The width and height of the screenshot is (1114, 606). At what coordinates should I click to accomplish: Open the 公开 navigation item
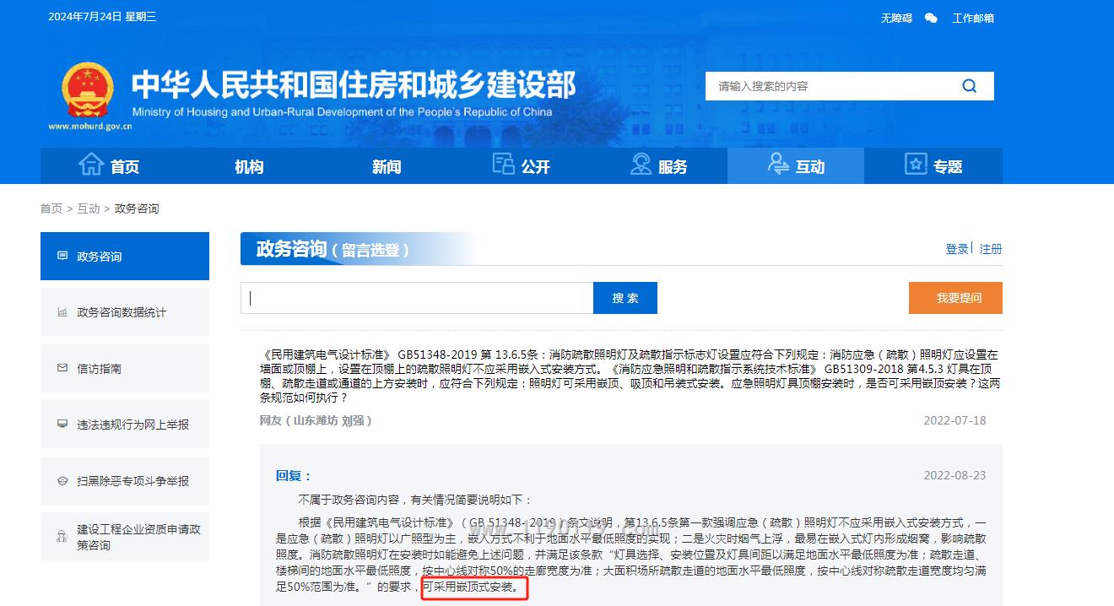pyautogui.click(x=522, y=166)
